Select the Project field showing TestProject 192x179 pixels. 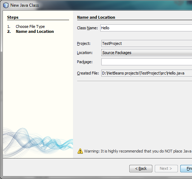pos(147,43)
